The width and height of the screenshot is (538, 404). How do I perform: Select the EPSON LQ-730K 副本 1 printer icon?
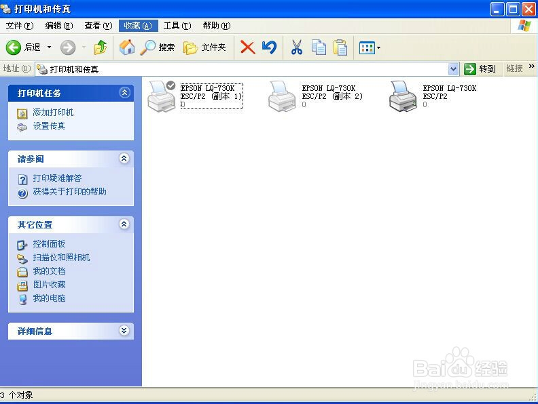161,96
